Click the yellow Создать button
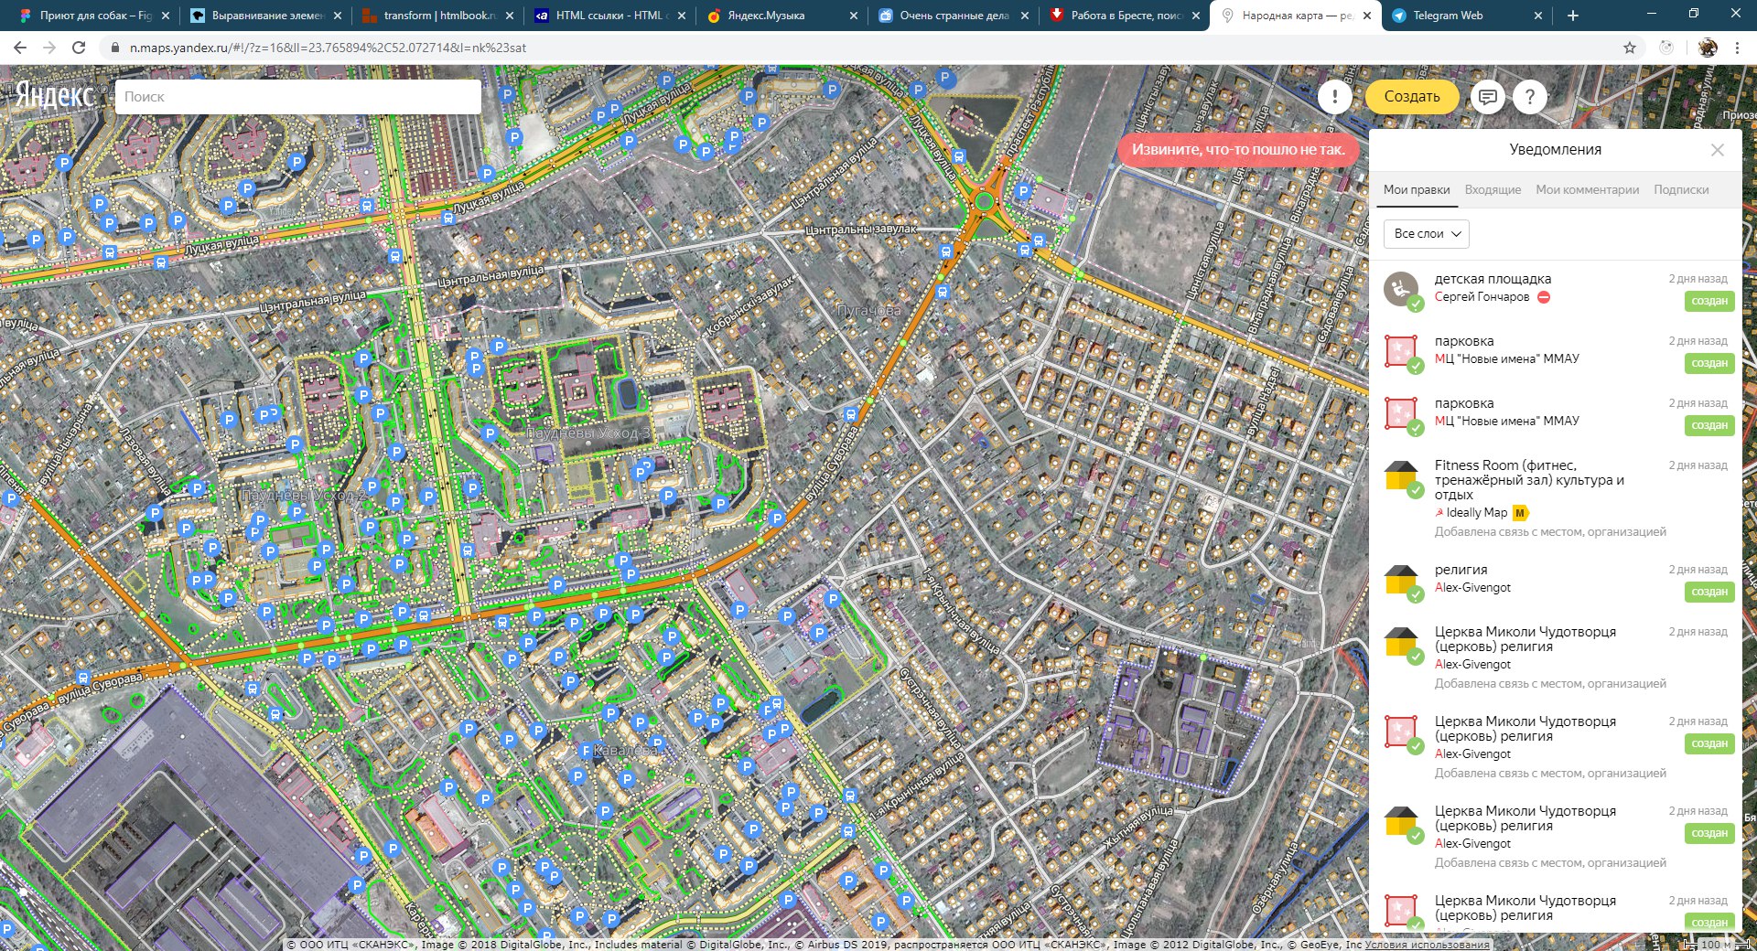Viewport: 1757px width, 951px height. tap(1412, 96)
